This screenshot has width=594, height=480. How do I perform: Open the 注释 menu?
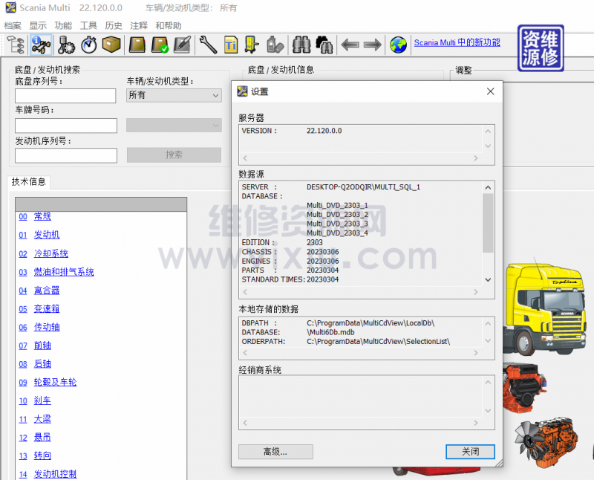139,26
